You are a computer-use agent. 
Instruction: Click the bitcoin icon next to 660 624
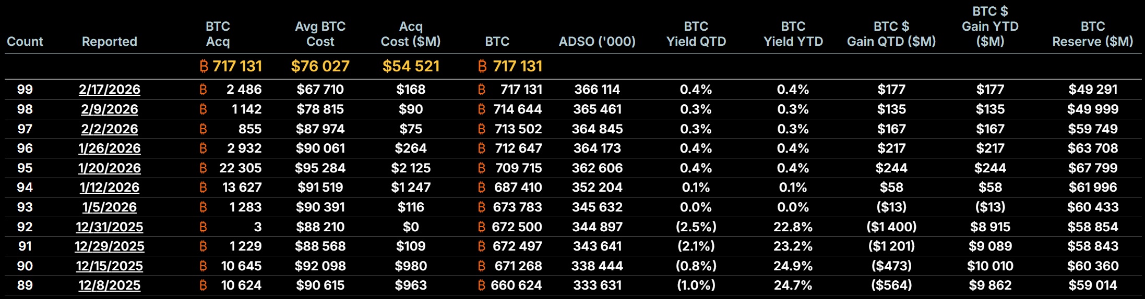click(x=482, y=285)
